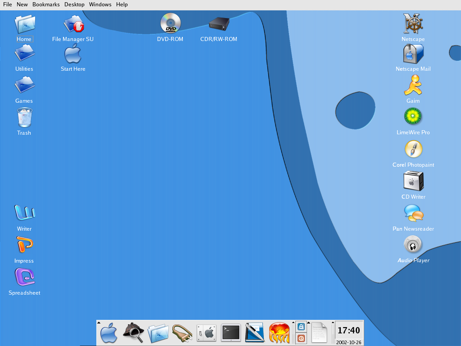Open the New menu
This screenshot has height=346, width=461.
coord(22,5)
